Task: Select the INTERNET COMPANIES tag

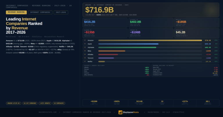Action: [40, 12]
